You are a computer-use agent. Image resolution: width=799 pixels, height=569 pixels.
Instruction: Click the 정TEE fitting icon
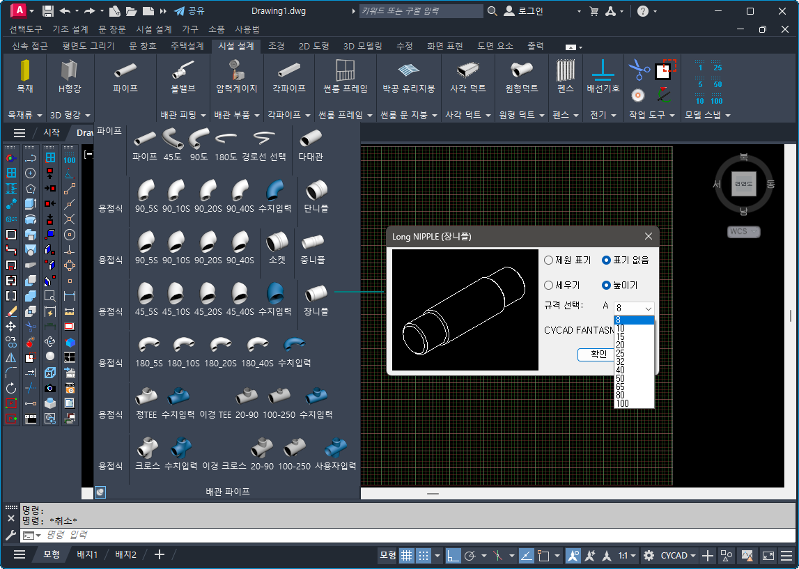[146, 397]
